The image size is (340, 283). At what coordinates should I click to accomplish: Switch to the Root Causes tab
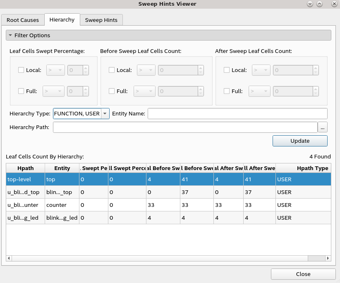pos(23,20)
